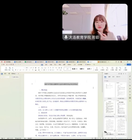Click the search icon beside WPS AI
The image size is (132, 140).
pos(94,64)
